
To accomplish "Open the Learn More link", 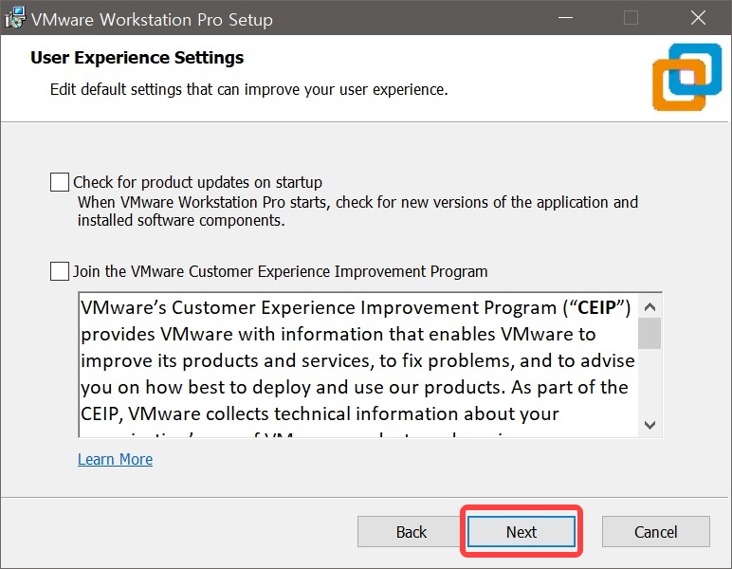I will pyautogui.click(x=116, y=459).
